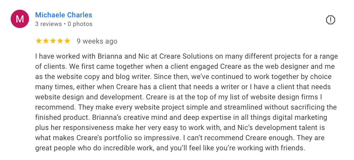Click the five-star rating row
The height and width of the screenshot is (160, 354).
53,41
